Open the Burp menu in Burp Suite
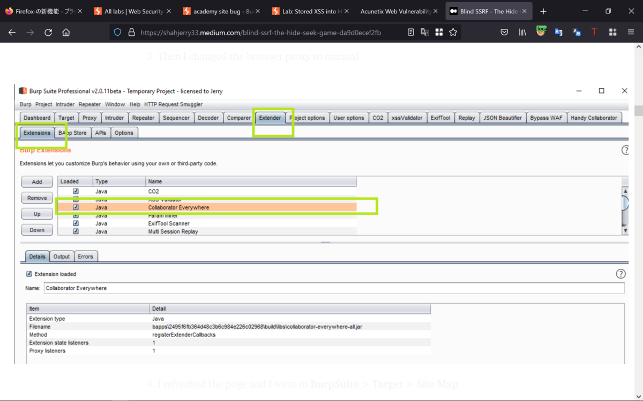The width and height of the screenshot is (643, 401). (25, 104)
